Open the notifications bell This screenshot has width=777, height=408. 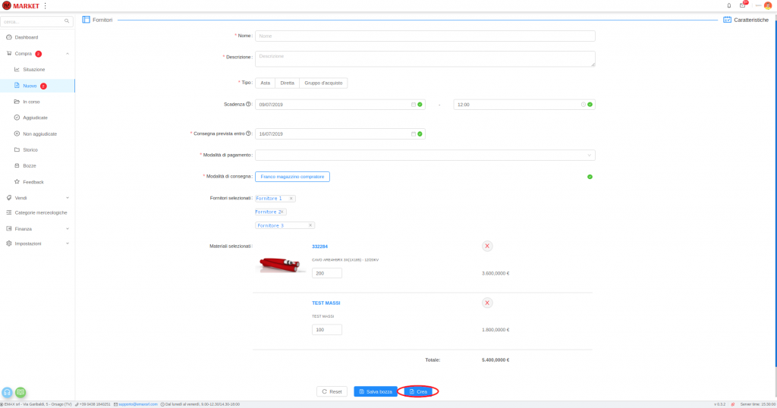tap(729, 5)
